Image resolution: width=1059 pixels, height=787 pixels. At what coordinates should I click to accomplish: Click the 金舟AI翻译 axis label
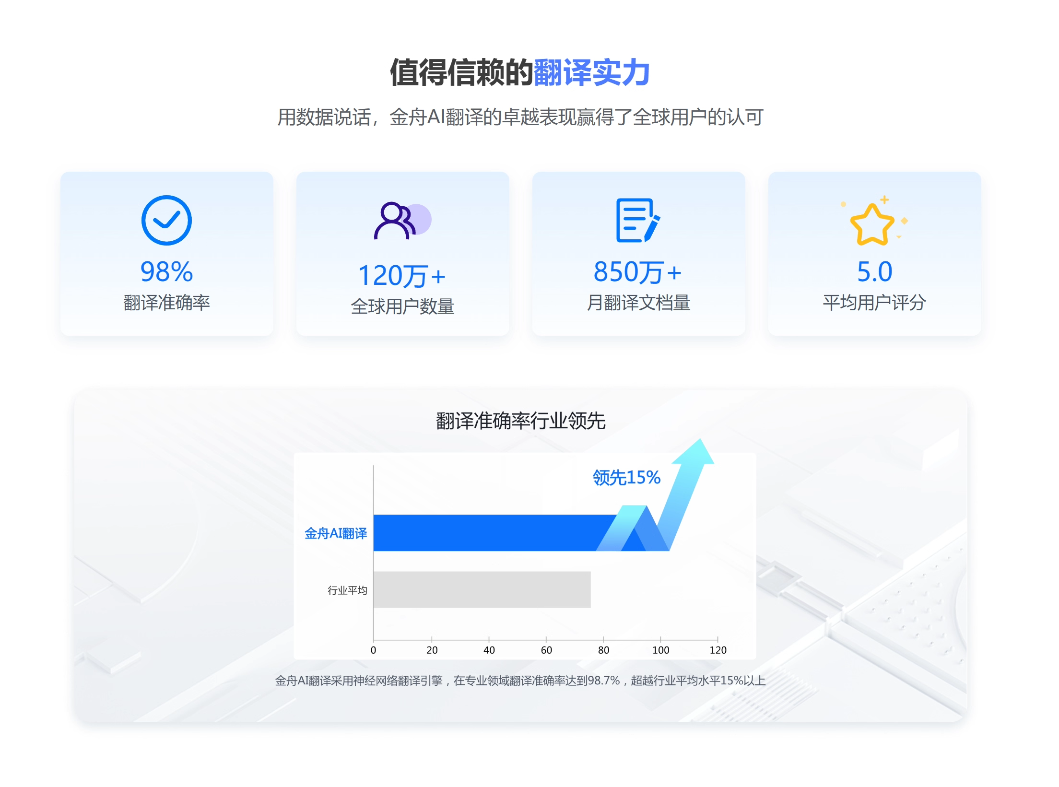pyautogui.click(x=336, y=533)
